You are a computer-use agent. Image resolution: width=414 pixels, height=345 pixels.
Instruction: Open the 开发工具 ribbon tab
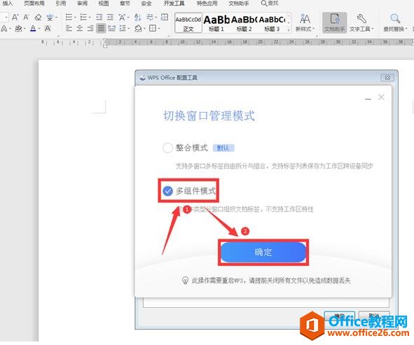174,3
